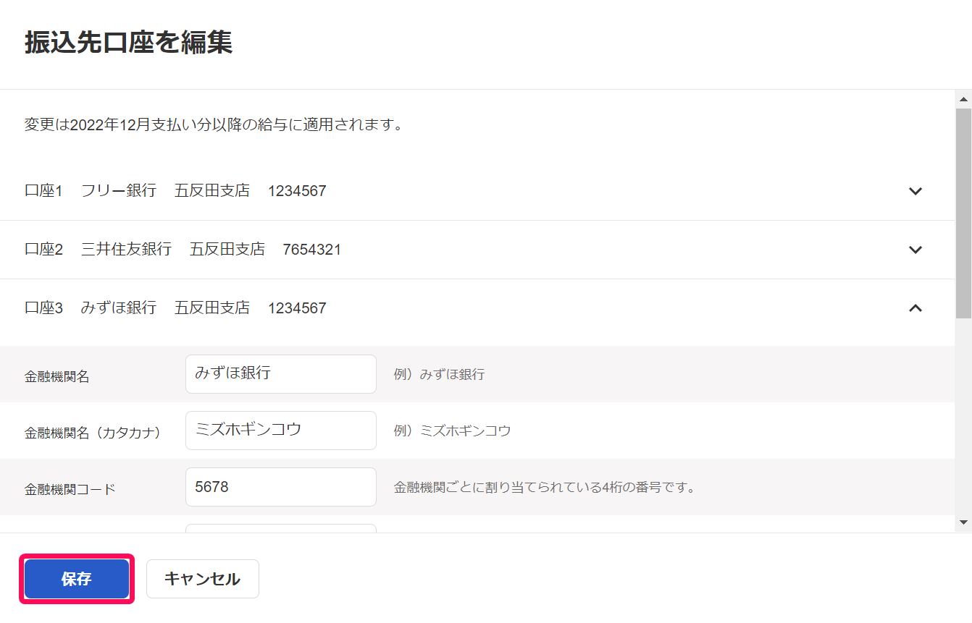Screen dimensions: 972x623
Task: Select the 口座1 フリー銀行 row text
Action: click(x=175, y=191)
